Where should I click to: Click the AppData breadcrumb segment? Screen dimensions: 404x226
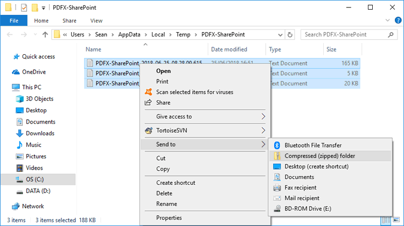(x=129, y=35)
